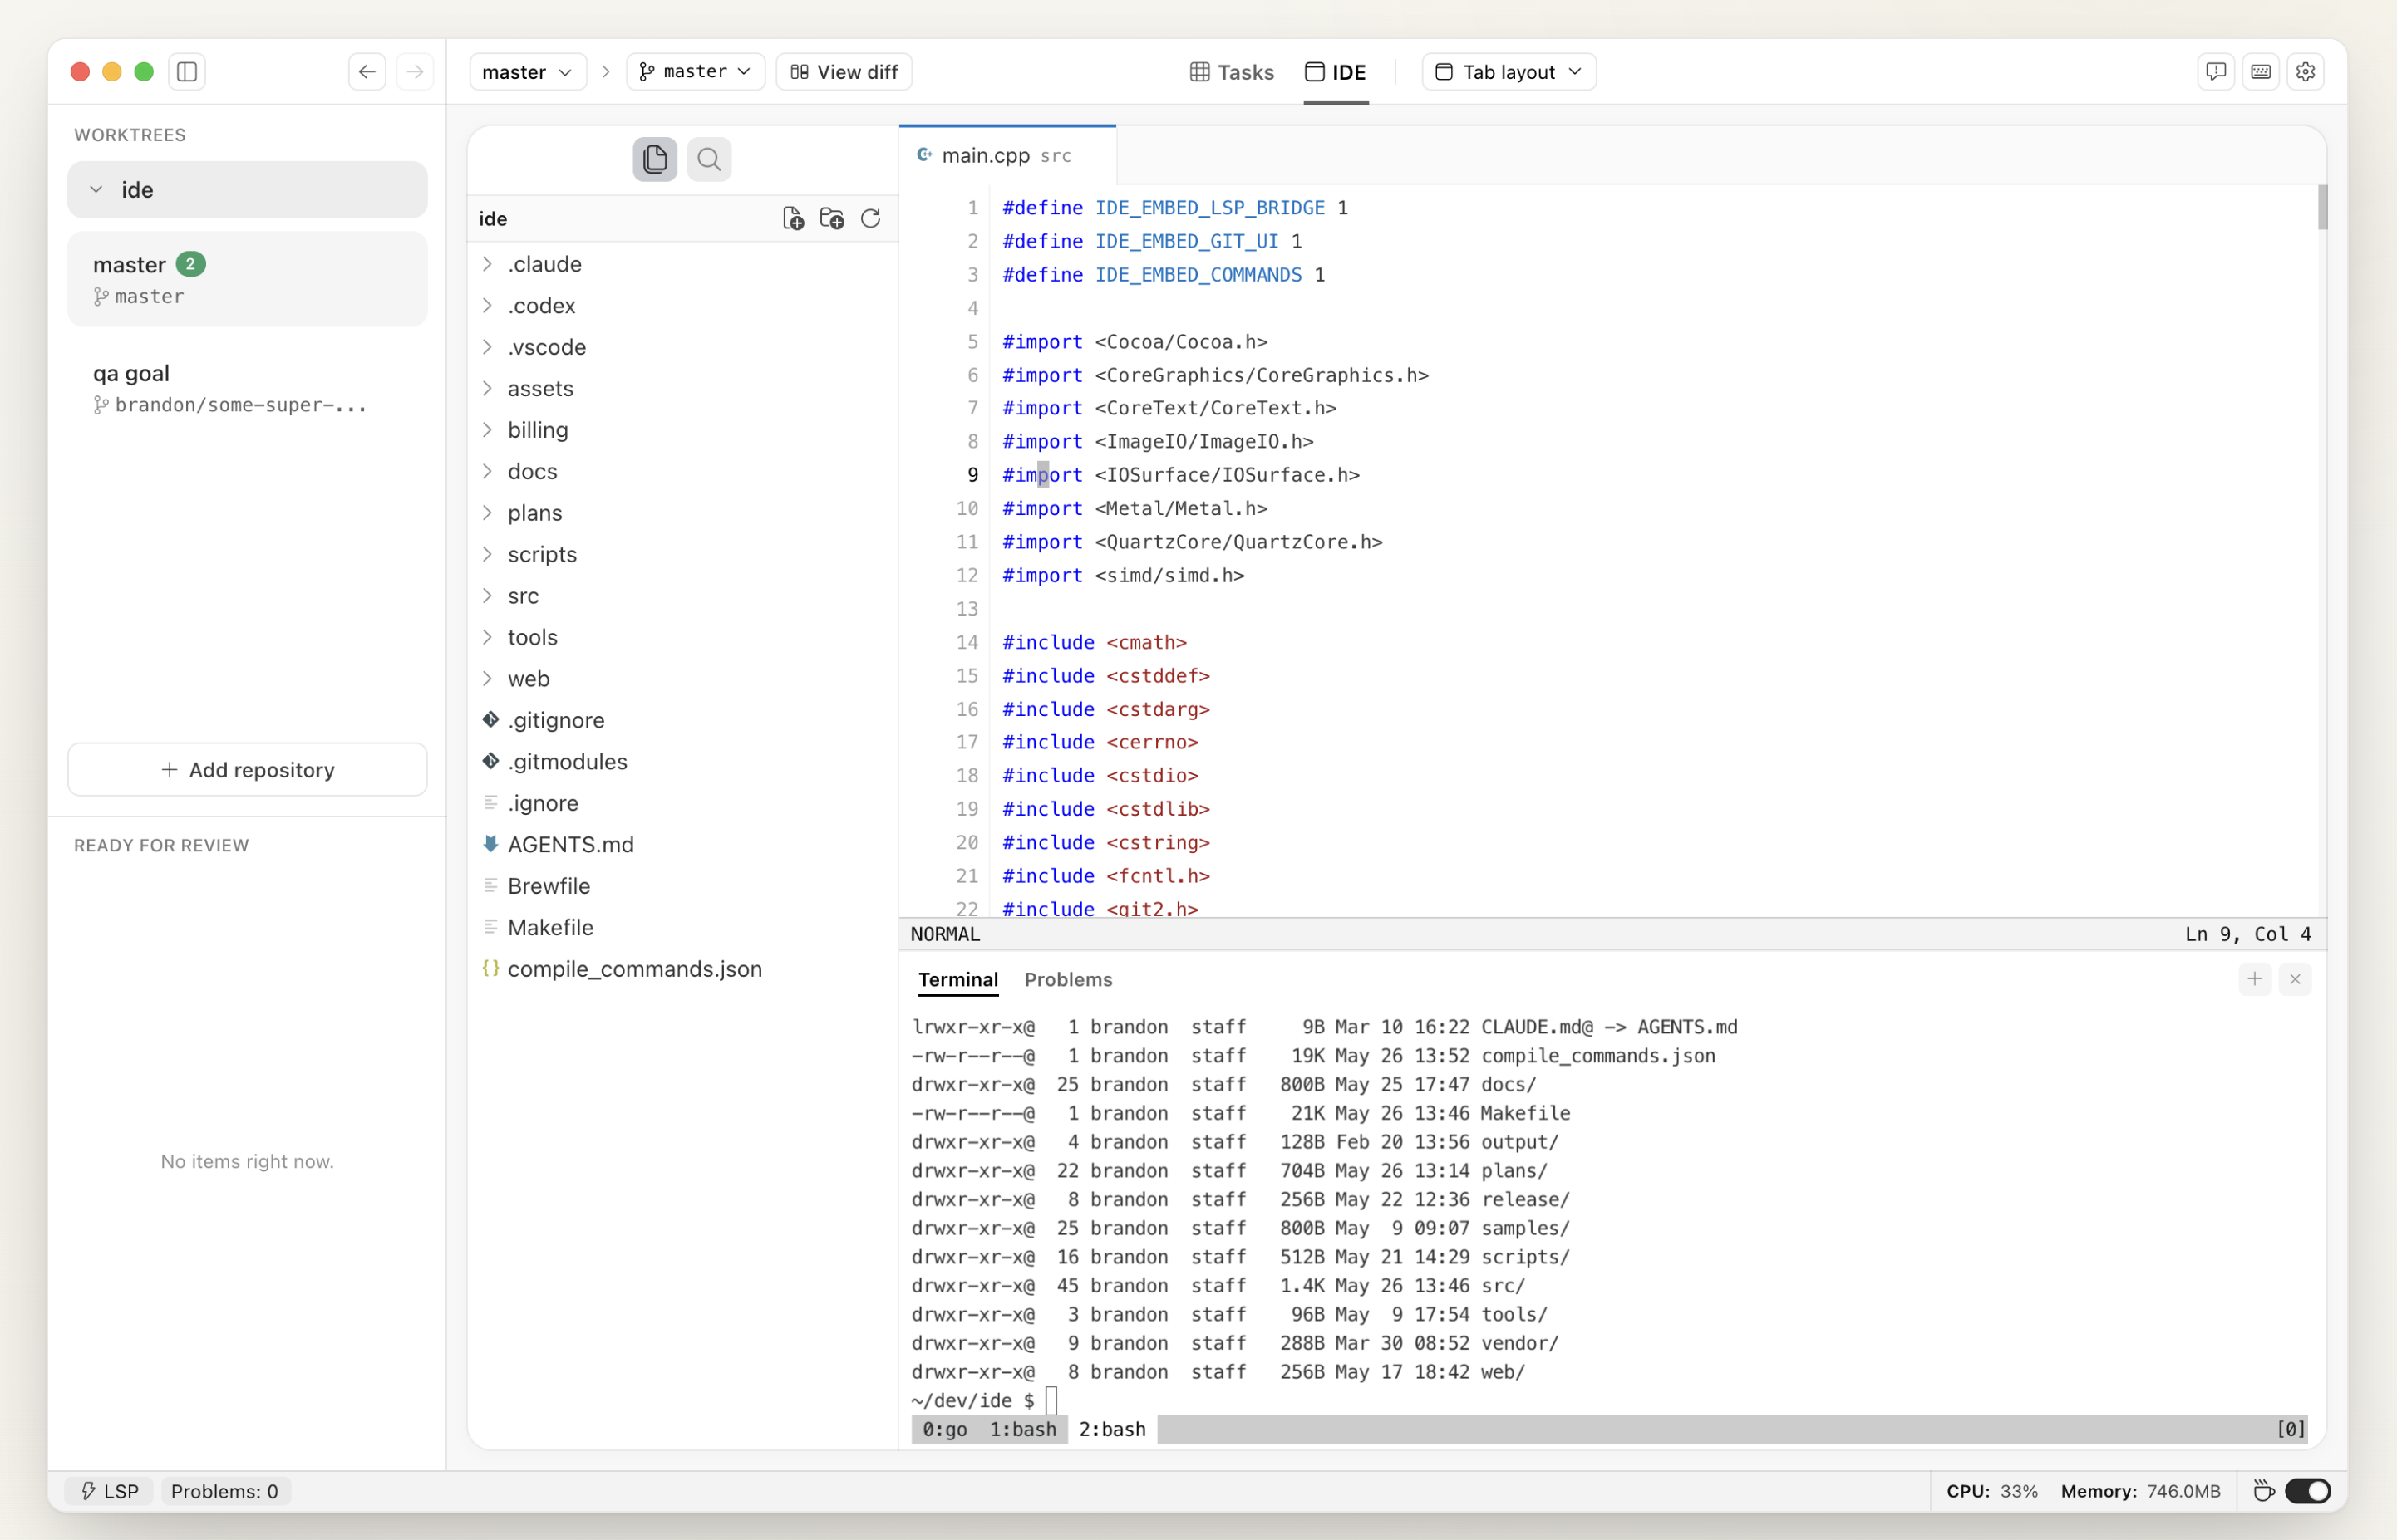
Task: Switch to tmux window 2:bash
Action: 1112,1429
